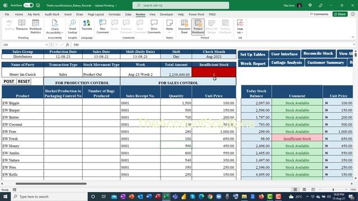Click the insert function fx icon
The height and width of the screenshot is (201, 358).
tap(67, 45)
